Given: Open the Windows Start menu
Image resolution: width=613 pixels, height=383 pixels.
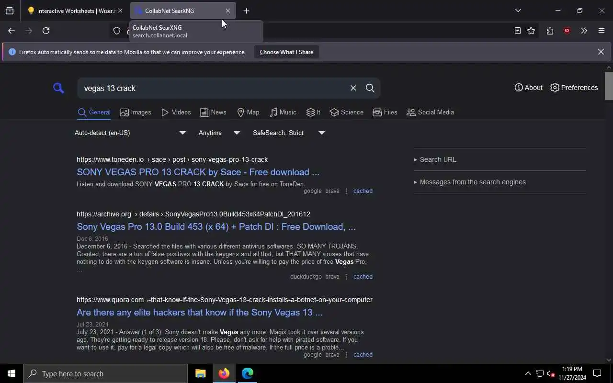Looking at the screenshot, I should click(x=11, y=373).
